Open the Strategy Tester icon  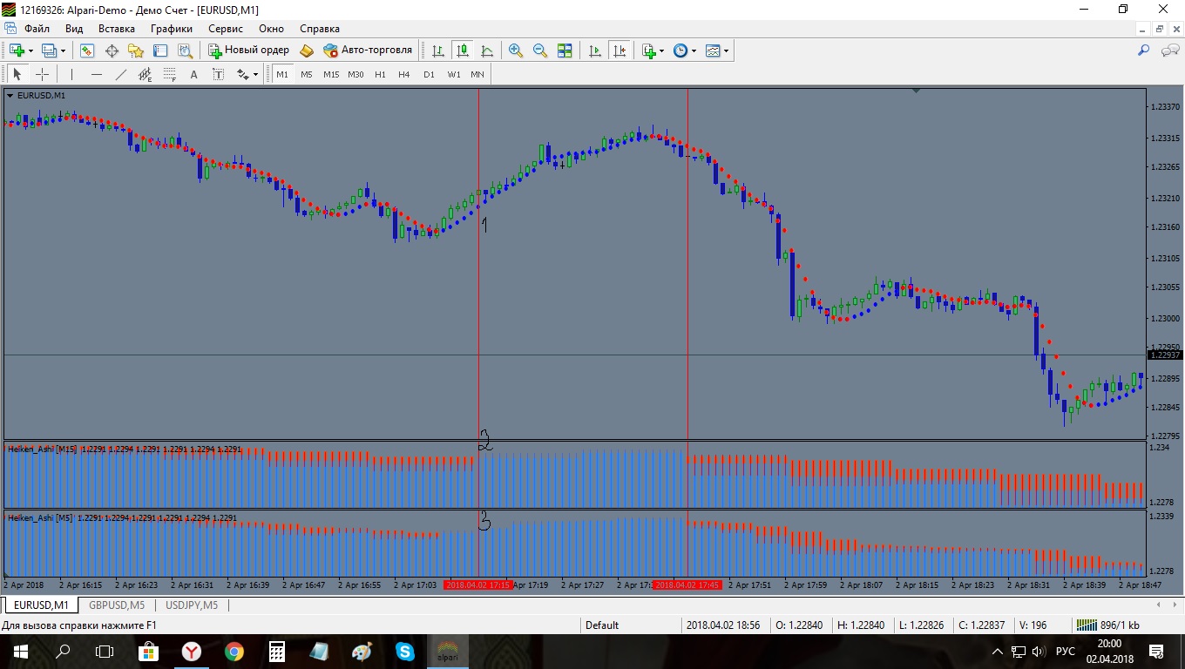(185, 51)
